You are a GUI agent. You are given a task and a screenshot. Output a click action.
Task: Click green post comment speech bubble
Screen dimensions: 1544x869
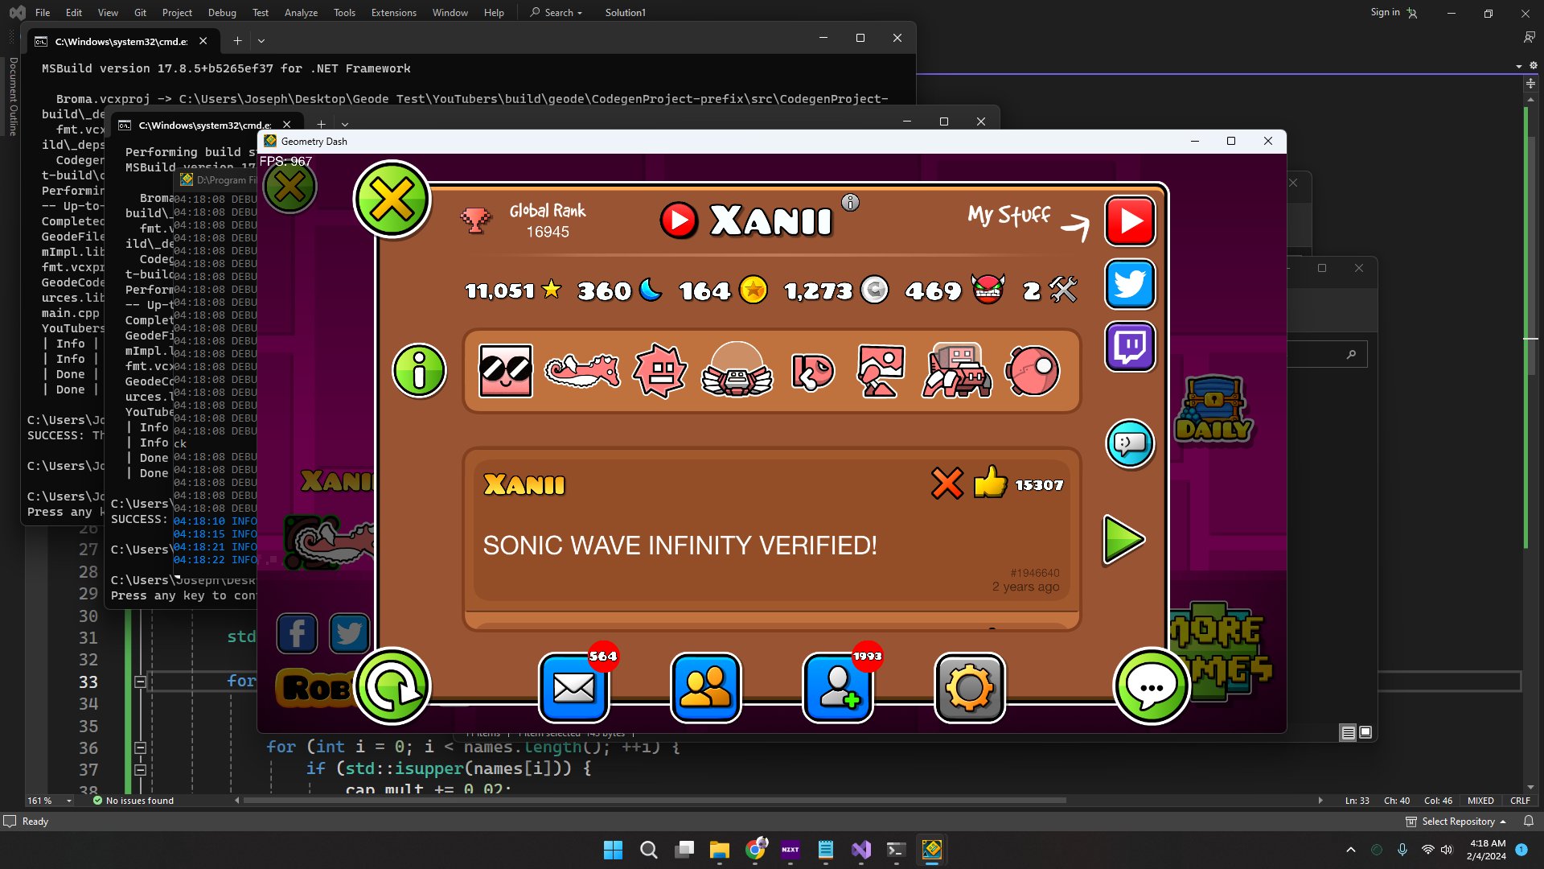pos(1151,686)
